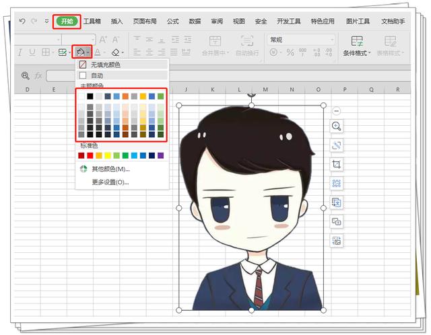Open the 特色应用 tab
This screenshot has height=335, width=431.
(323, 21)
